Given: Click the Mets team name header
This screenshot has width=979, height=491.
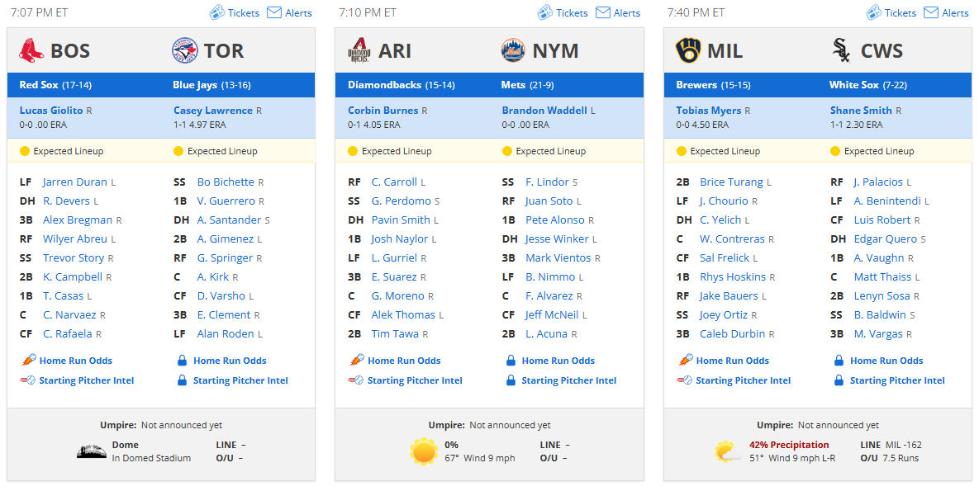Looking at the screenshot, I should coord(513,85).
